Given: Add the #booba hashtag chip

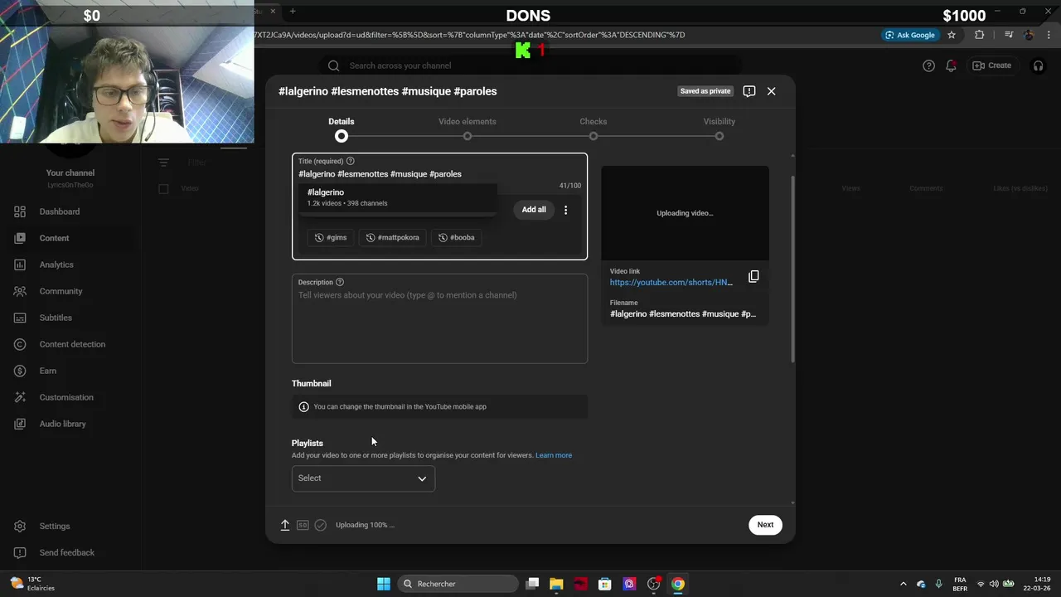Looking at the screenshot, I should [457, 237].
